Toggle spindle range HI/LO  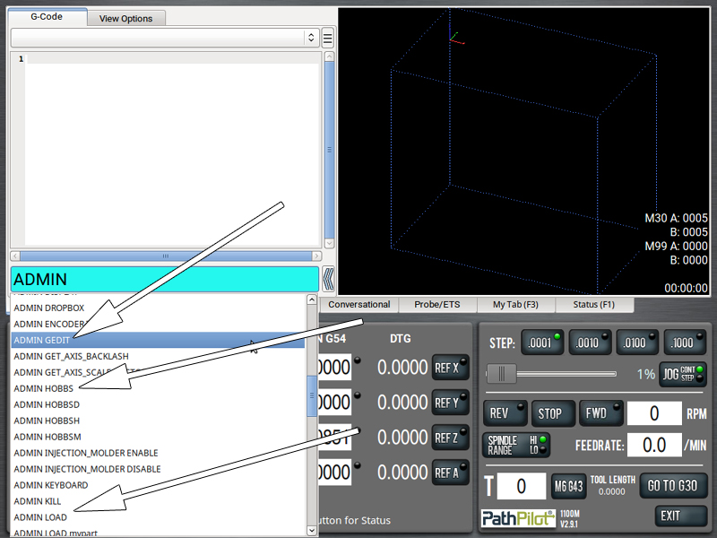515,445
